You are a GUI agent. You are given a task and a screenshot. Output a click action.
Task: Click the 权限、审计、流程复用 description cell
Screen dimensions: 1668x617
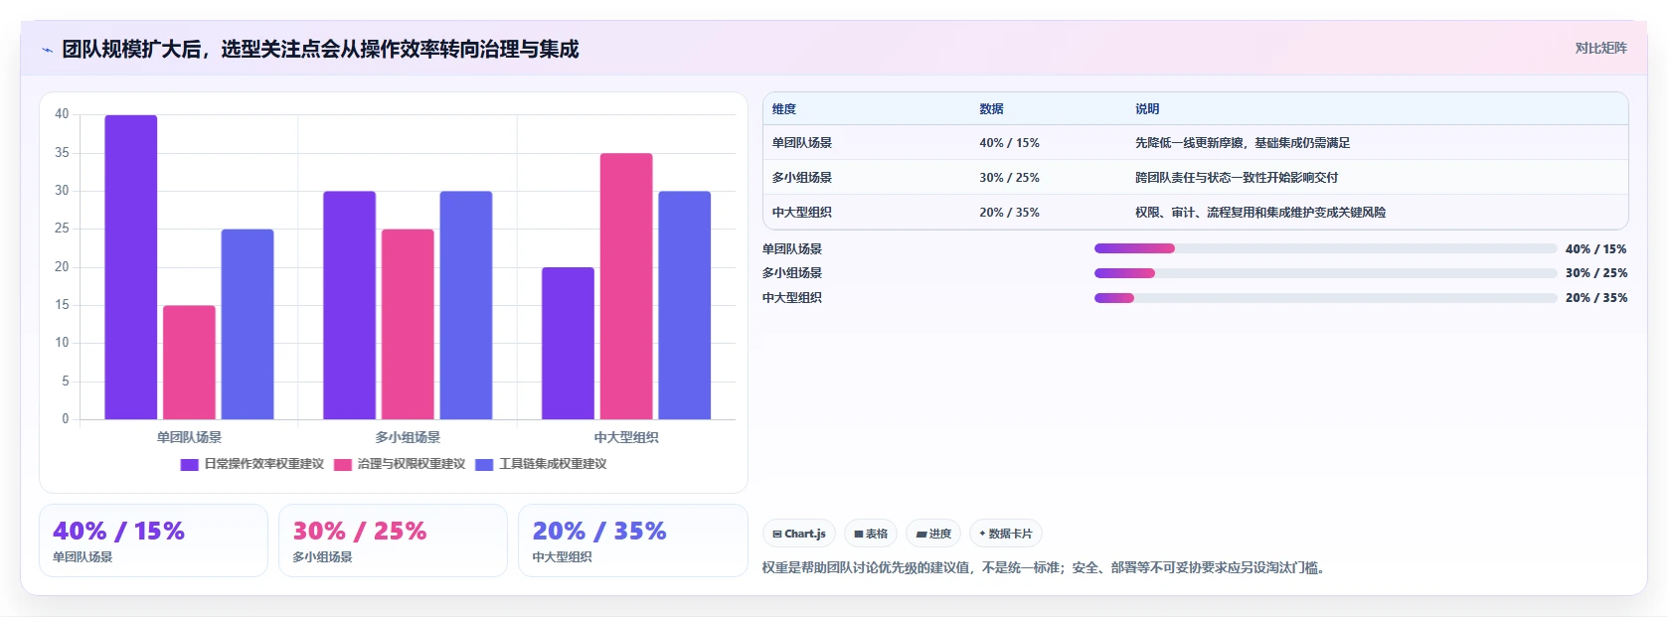[x=1260, y=213]
